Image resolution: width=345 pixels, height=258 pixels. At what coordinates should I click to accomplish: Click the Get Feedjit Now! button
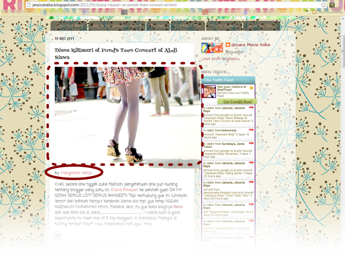pyautogui.click(x=237, y=102)
